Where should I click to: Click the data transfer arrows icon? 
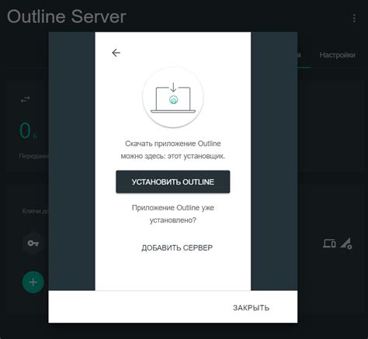pos(25,99)
